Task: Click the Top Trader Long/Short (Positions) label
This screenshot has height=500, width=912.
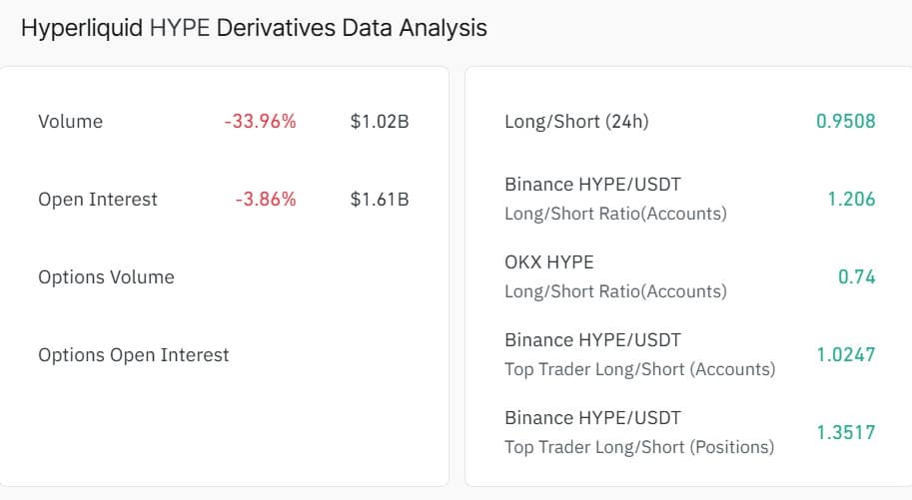Action: [x=639, y=447]
